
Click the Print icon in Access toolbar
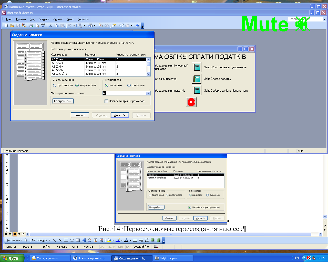tap(32, 26)
